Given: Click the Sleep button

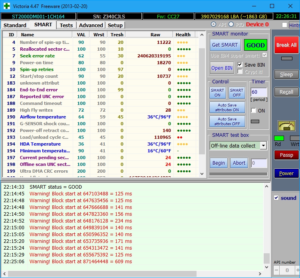Looking at the screenshot, I should (x=286, y=74).
